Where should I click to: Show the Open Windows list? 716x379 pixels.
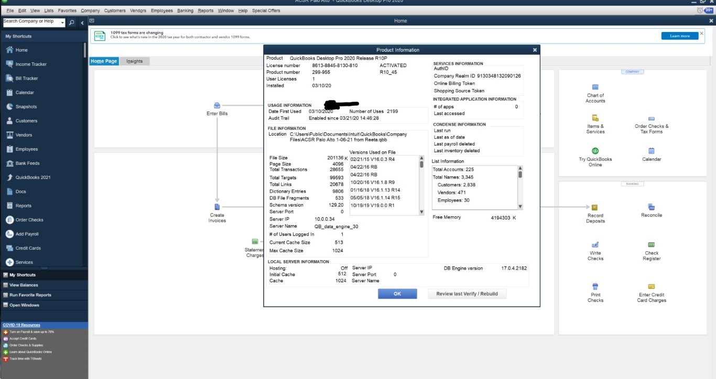(44, 305)
